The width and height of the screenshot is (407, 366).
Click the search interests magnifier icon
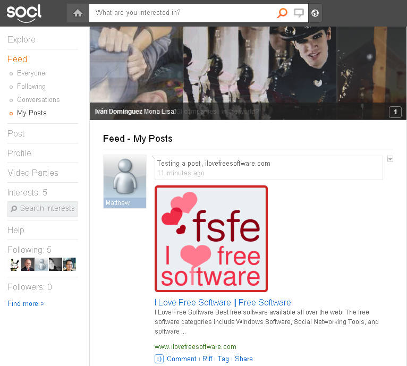(14, 208)
